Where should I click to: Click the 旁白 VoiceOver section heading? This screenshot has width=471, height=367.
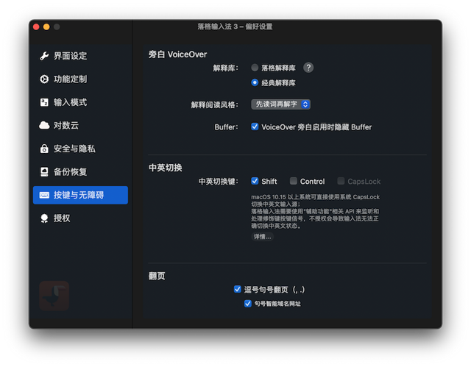point(178,54)
